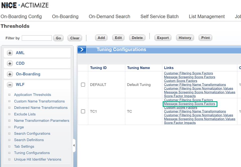Expand the On-Boarding threshold section
Screen dimensions: 241x167
coord(10,74)
